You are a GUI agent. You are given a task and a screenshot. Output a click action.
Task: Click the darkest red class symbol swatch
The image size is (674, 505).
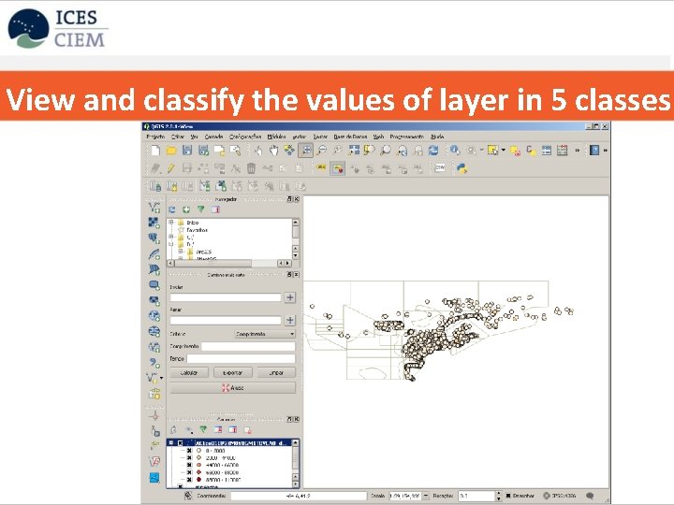(x=199, y=479)
